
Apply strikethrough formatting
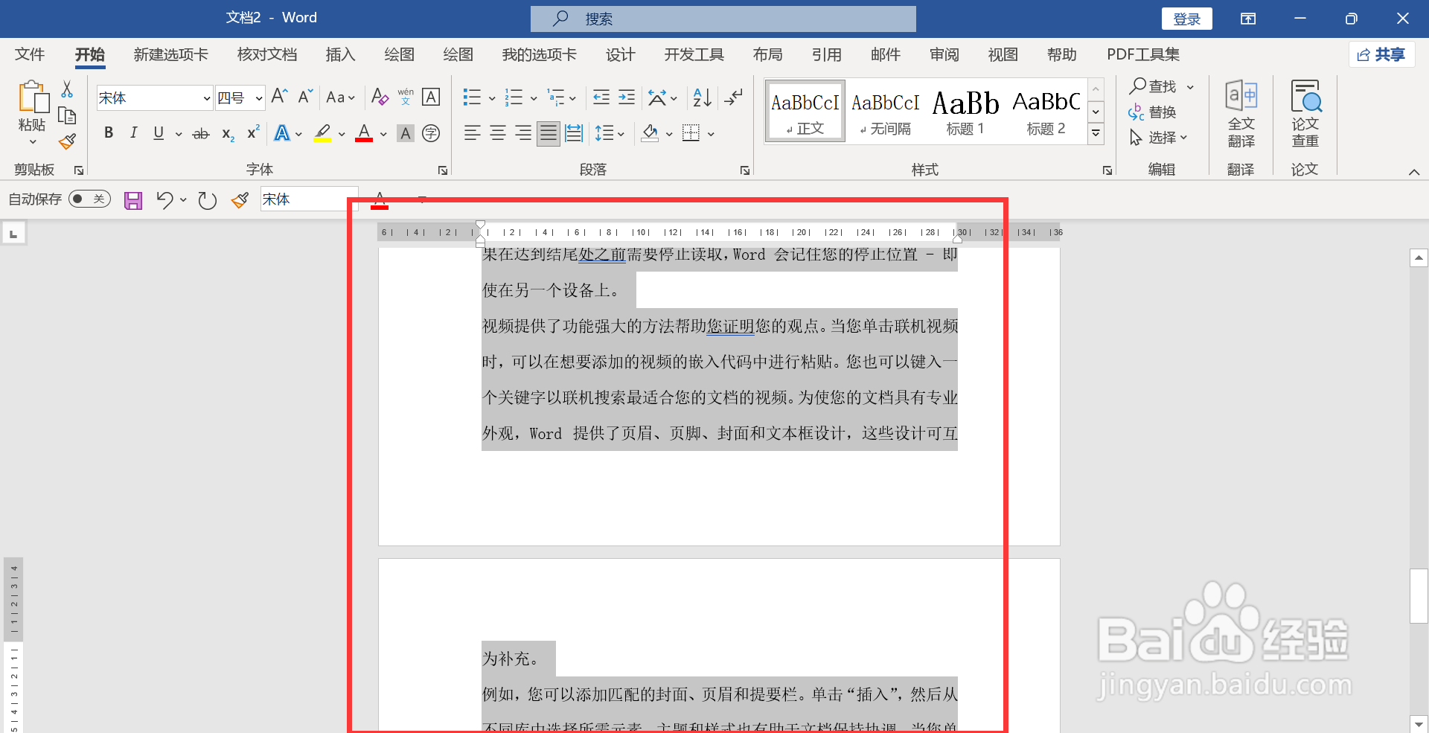[201, 134]
